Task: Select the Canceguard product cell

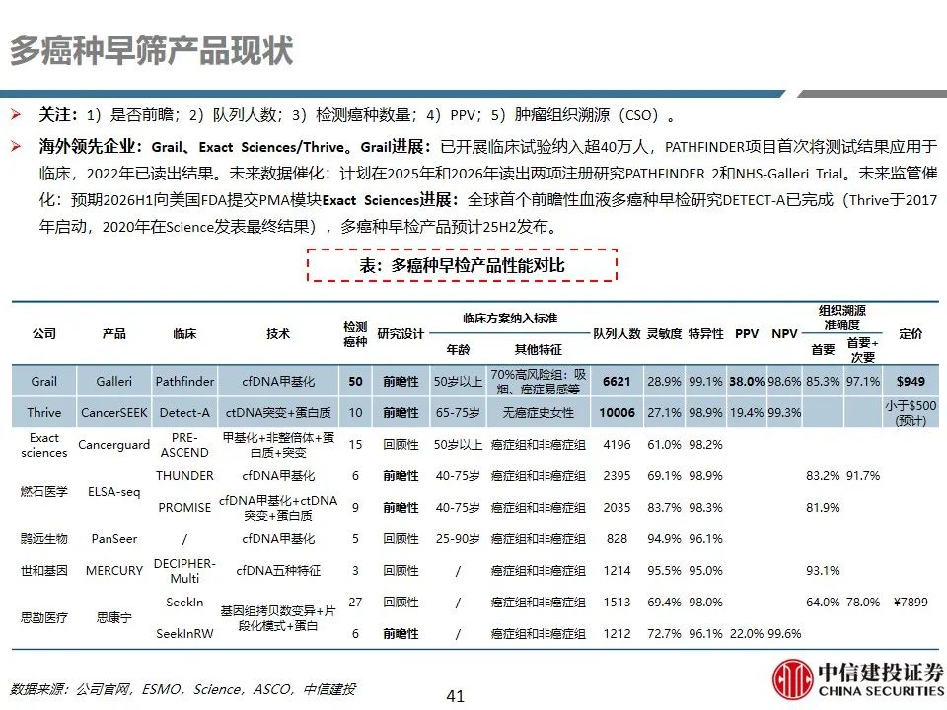Action: point(113,445)
